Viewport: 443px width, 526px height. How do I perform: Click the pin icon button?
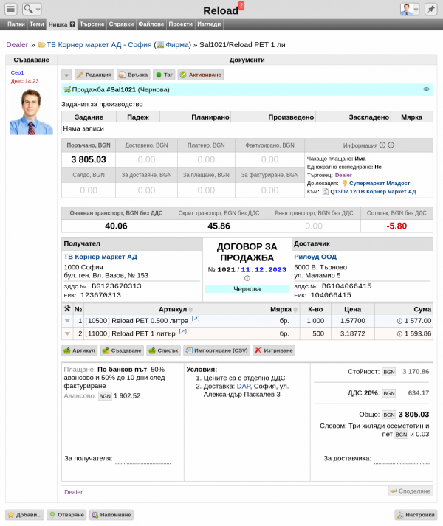pyautogui.click(x=431, y=9)
